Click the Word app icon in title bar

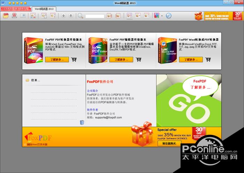pos(3,3)
